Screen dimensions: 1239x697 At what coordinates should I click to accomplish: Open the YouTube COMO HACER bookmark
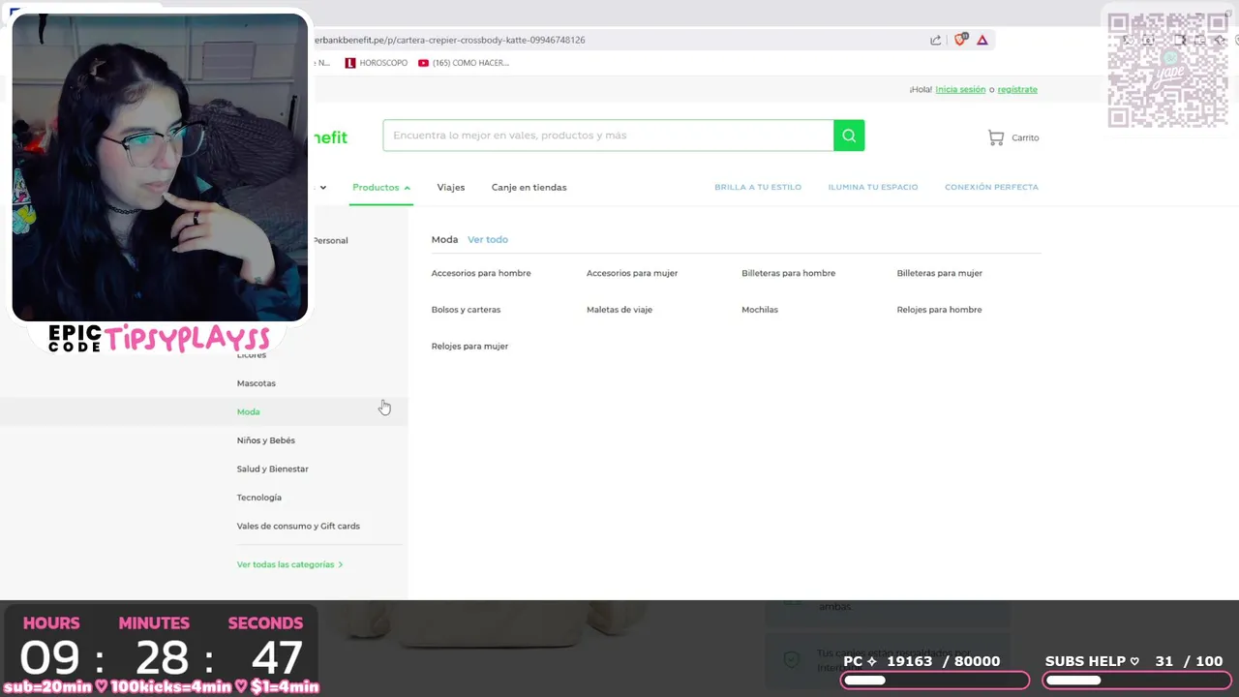pos(464,63)
